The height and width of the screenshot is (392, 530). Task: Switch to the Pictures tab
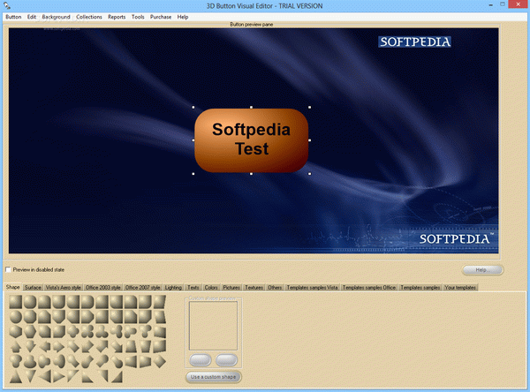[231, 288]
